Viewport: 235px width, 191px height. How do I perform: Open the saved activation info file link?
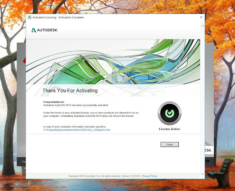point(77,130)
